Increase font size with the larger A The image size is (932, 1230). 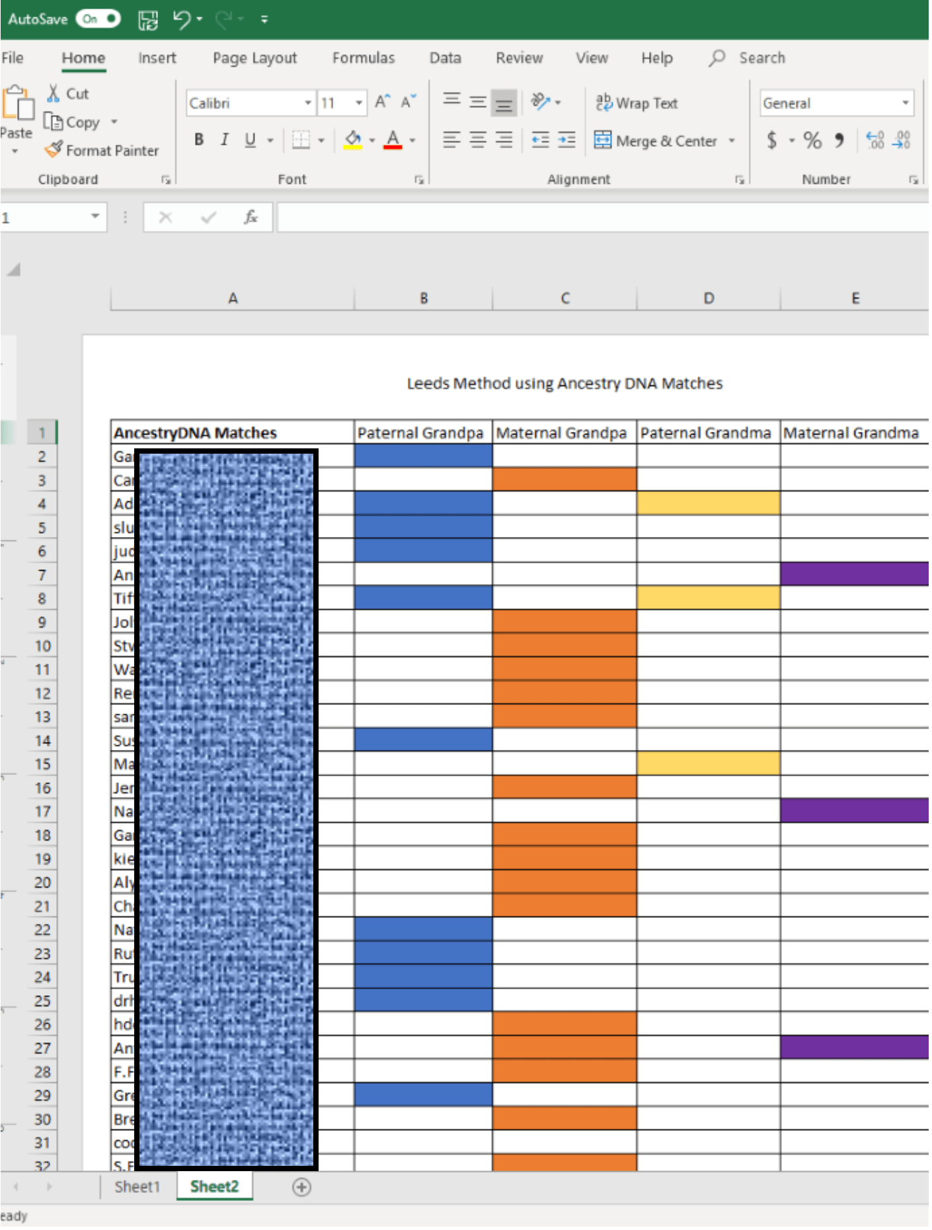pos(383,102)
